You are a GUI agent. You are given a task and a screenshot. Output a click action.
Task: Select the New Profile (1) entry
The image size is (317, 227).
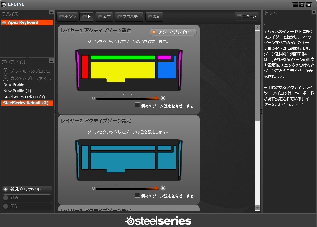point(17,91)
